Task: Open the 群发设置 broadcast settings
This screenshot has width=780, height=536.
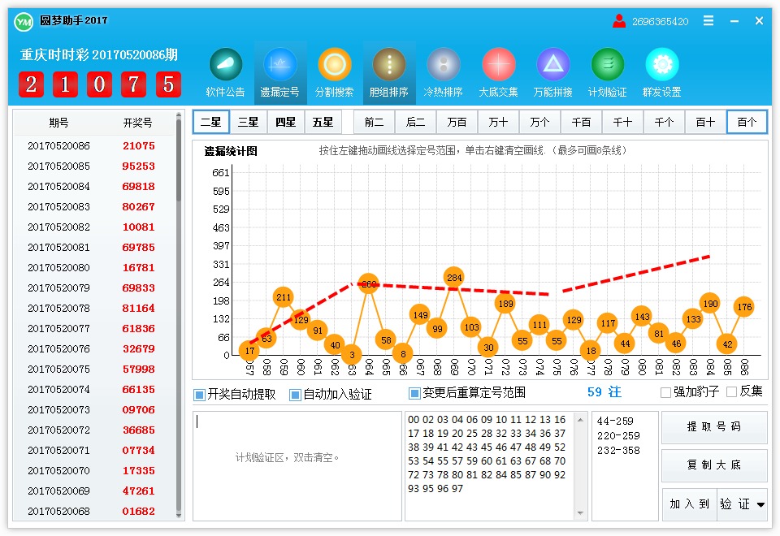Action: 662,71
